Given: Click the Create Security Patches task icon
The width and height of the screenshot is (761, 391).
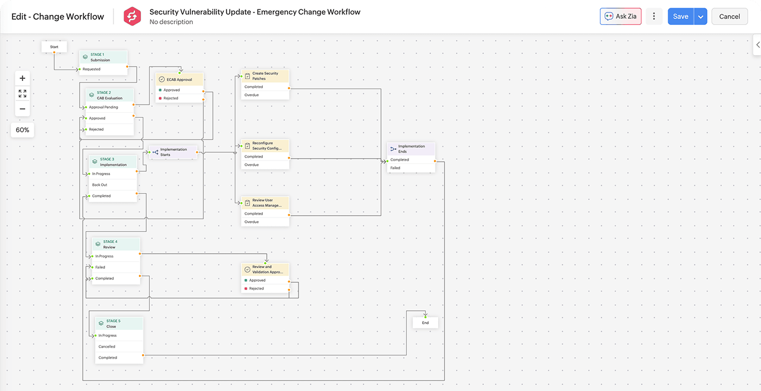Looking at the screenshot, I should point(247,76).
